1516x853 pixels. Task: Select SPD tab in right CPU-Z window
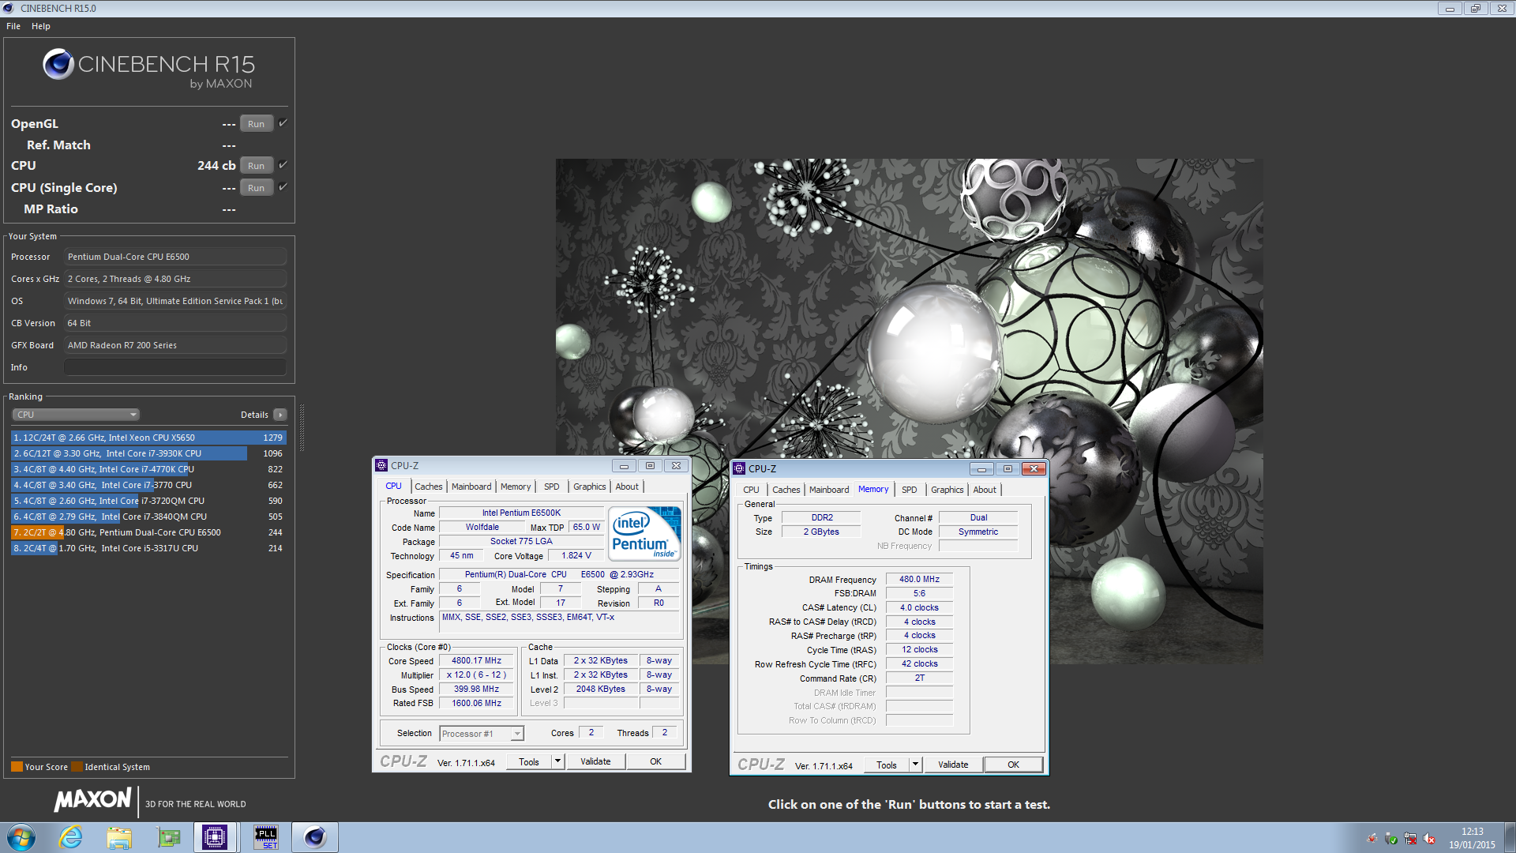click(910, 490)
